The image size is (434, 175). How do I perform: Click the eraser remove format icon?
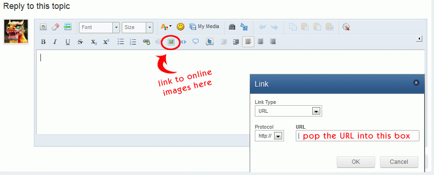55,27
